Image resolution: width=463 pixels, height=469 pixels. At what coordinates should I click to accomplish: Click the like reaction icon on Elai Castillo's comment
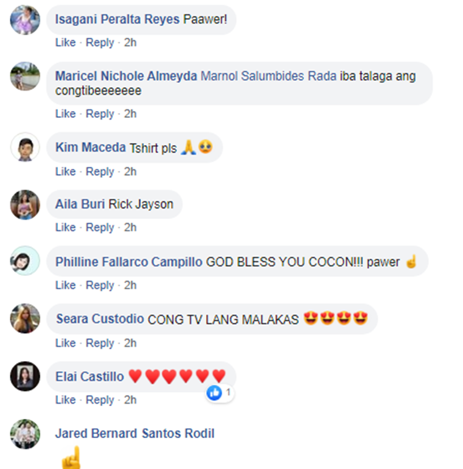[214, 392]
